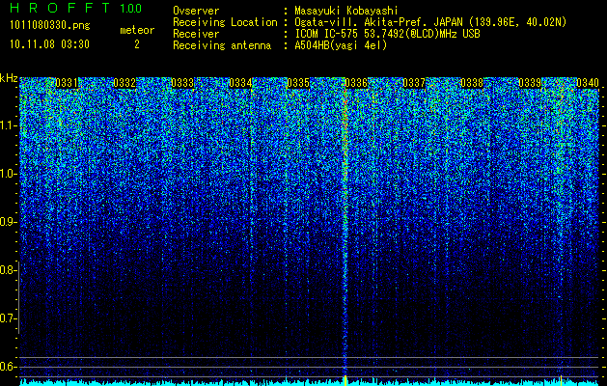Click the 0.7 frequency axis label

click(x=7, y=318)
